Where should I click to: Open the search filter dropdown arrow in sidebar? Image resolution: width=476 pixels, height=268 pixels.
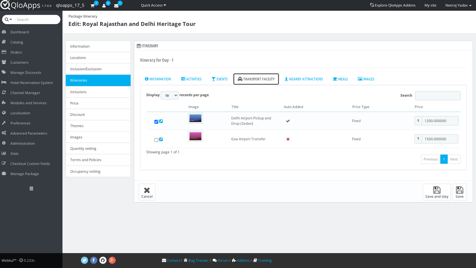pos(8,19)
